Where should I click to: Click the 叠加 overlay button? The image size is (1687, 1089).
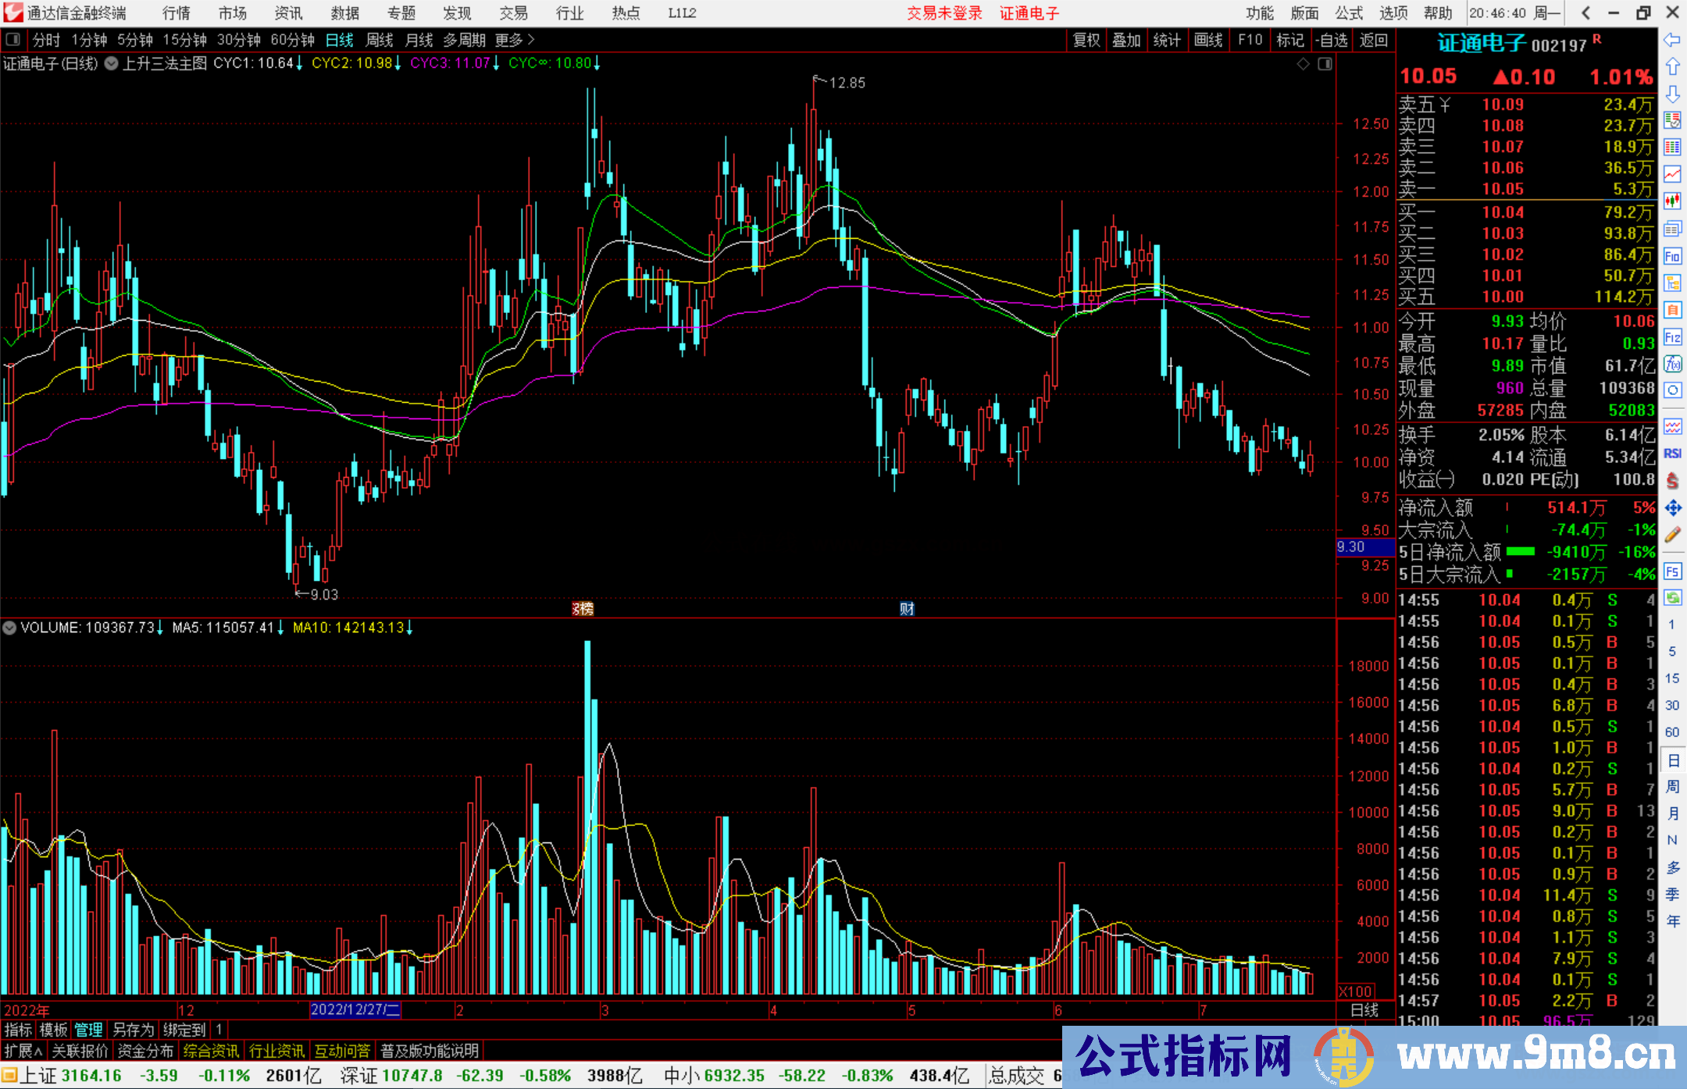[1127, 40]
